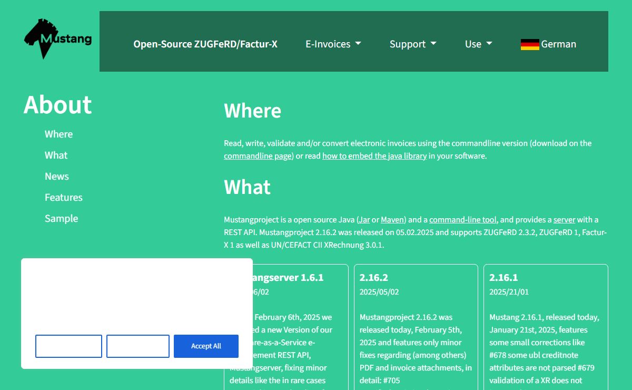
Task: Click the German flag icon
Action: coord(529,44)
